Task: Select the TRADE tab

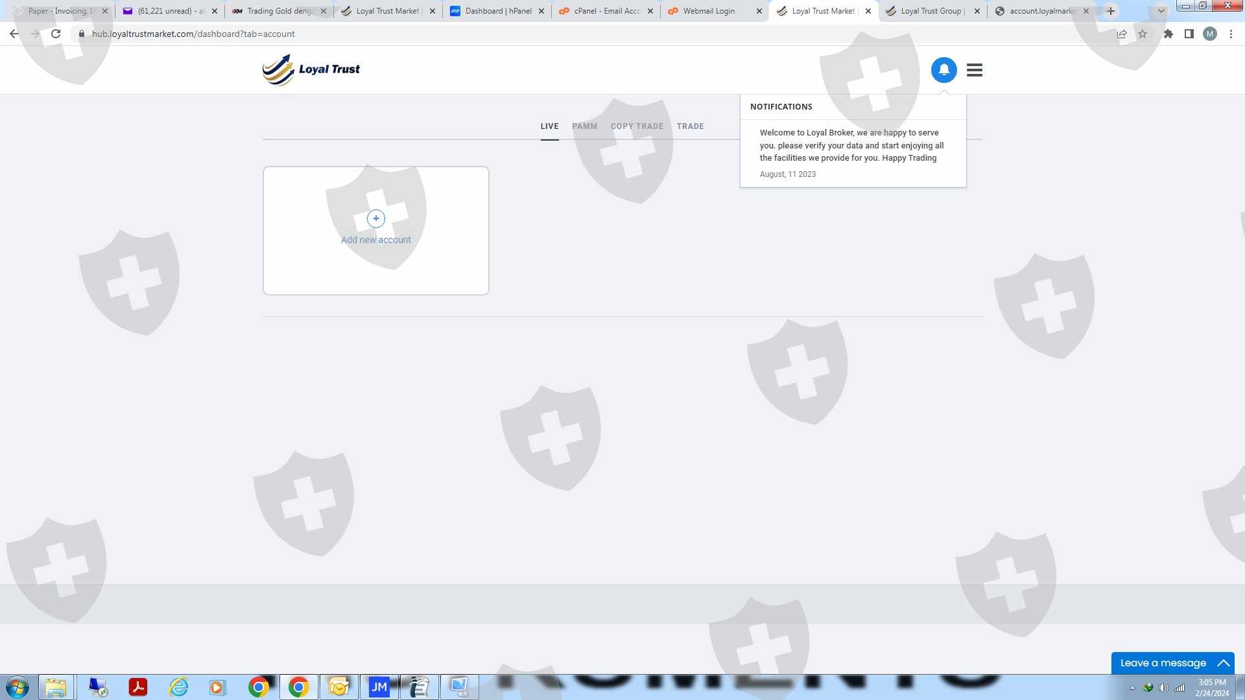Action: coord(690,126)
